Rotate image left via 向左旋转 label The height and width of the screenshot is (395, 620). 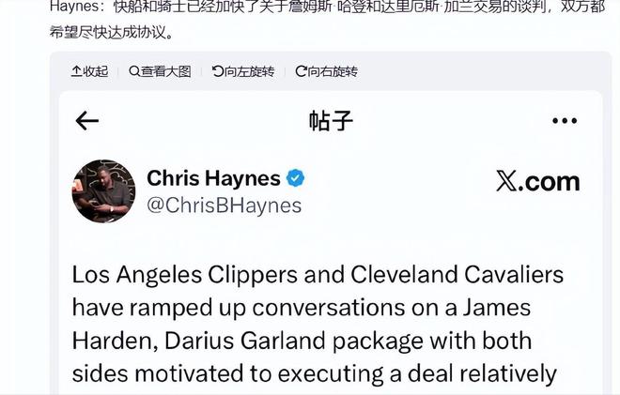click(x=249, y=71)
